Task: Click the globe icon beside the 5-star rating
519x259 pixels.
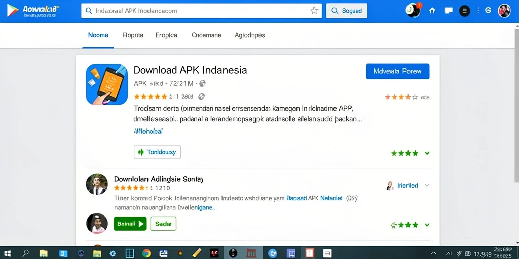Action: click(201, 97)
